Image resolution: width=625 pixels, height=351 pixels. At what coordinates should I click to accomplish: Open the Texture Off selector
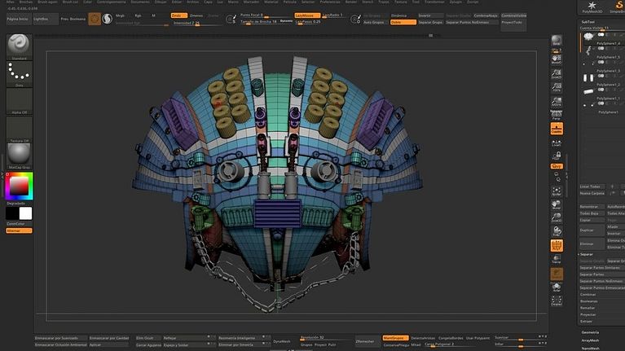tap(19, 129)
